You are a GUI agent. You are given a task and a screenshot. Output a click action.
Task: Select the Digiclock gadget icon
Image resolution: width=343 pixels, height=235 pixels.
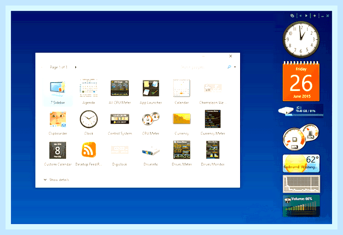(119, 150)
